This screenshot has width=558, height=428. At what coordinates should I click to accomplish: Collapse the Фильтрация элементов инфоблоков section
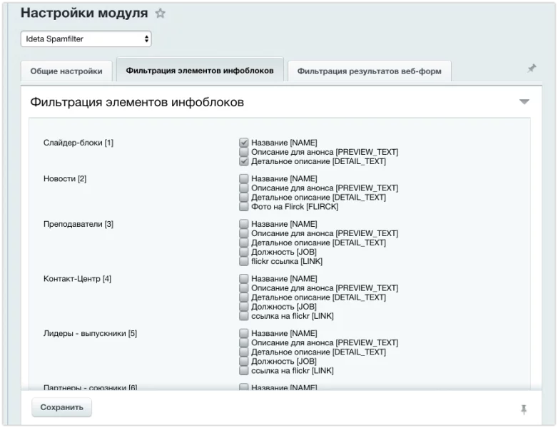[524, 102]
